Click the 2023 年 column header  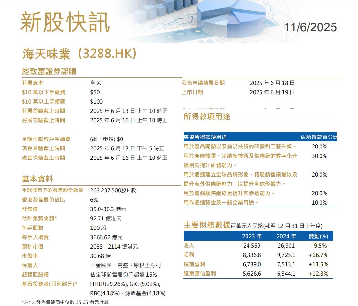[252, 236]
